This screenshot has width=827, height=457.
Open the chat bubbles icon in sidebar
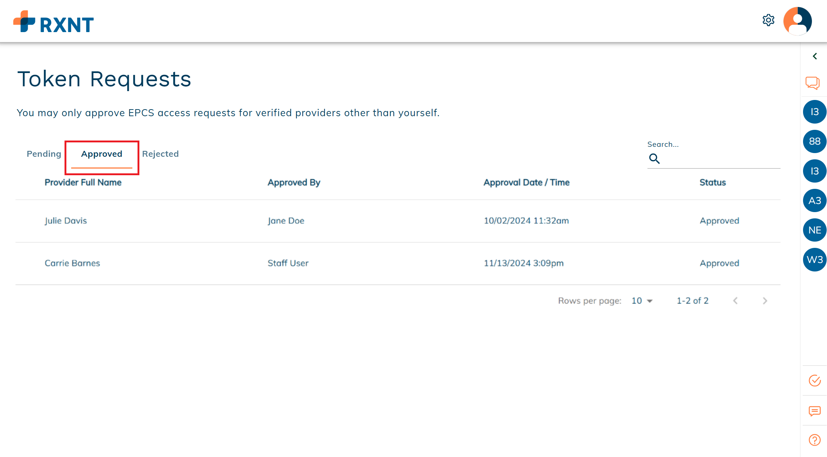(x=813, y=83)
